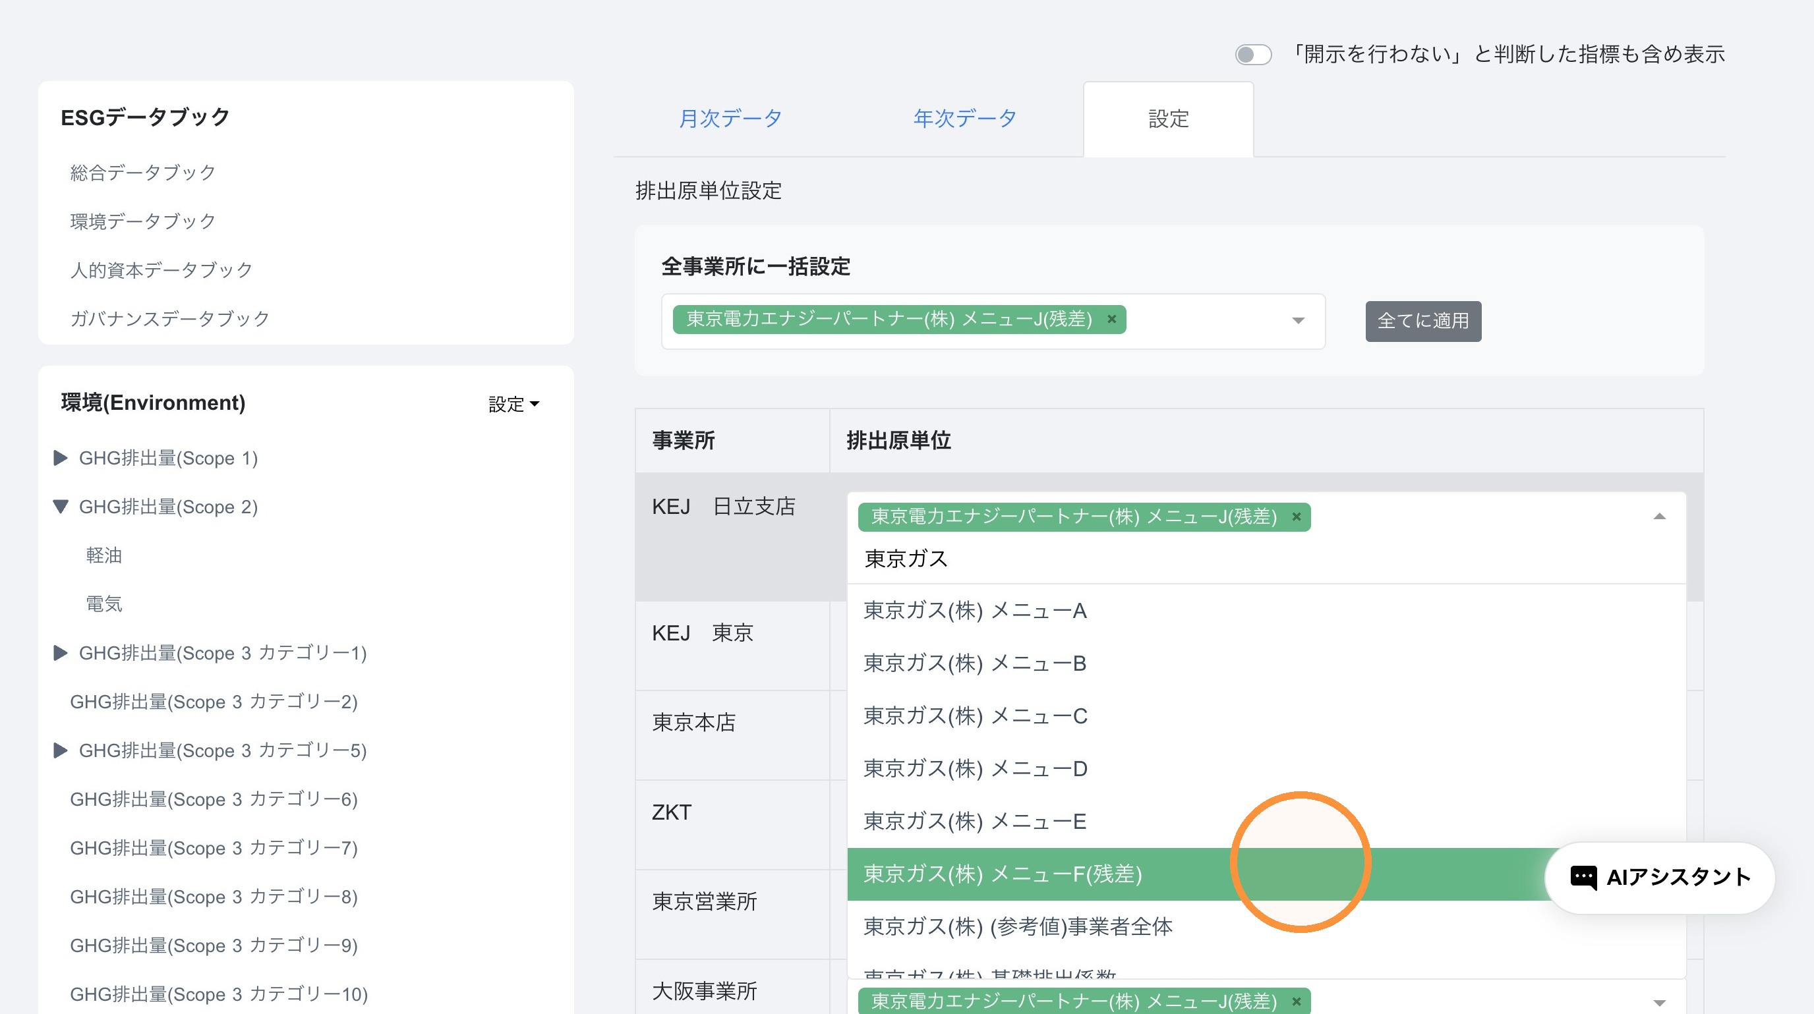Open GHG排出量(Scope 3 カテゴリー9)
The width and height of the screenshot is (1814, 1014).
point(214,945)
